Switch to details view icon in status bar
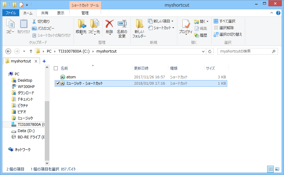Viewport: 284px width, 175px height. point(270,169)
